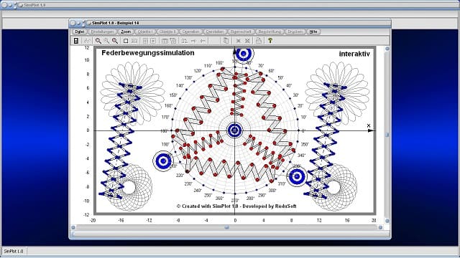This screenshot has width=460, height=258.
Task: Click the printer icon in the toolbar
Action: 259,41
